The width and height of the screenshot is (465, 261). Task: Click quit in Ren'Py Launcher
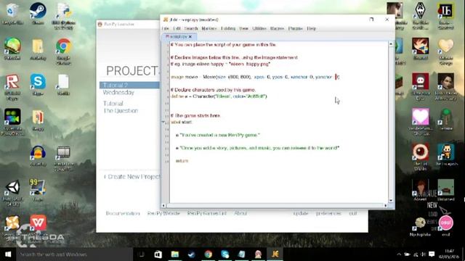click(x=353, y=213)
